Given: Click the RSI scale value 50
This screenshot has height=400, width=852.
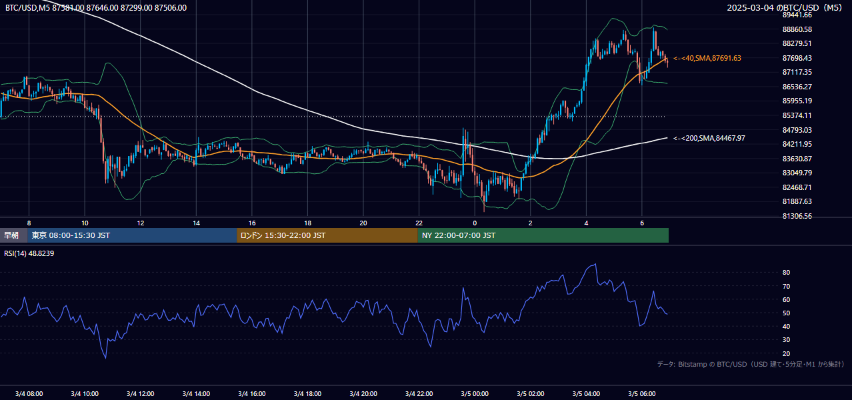Looking at the screenshot, I should 786,313.
